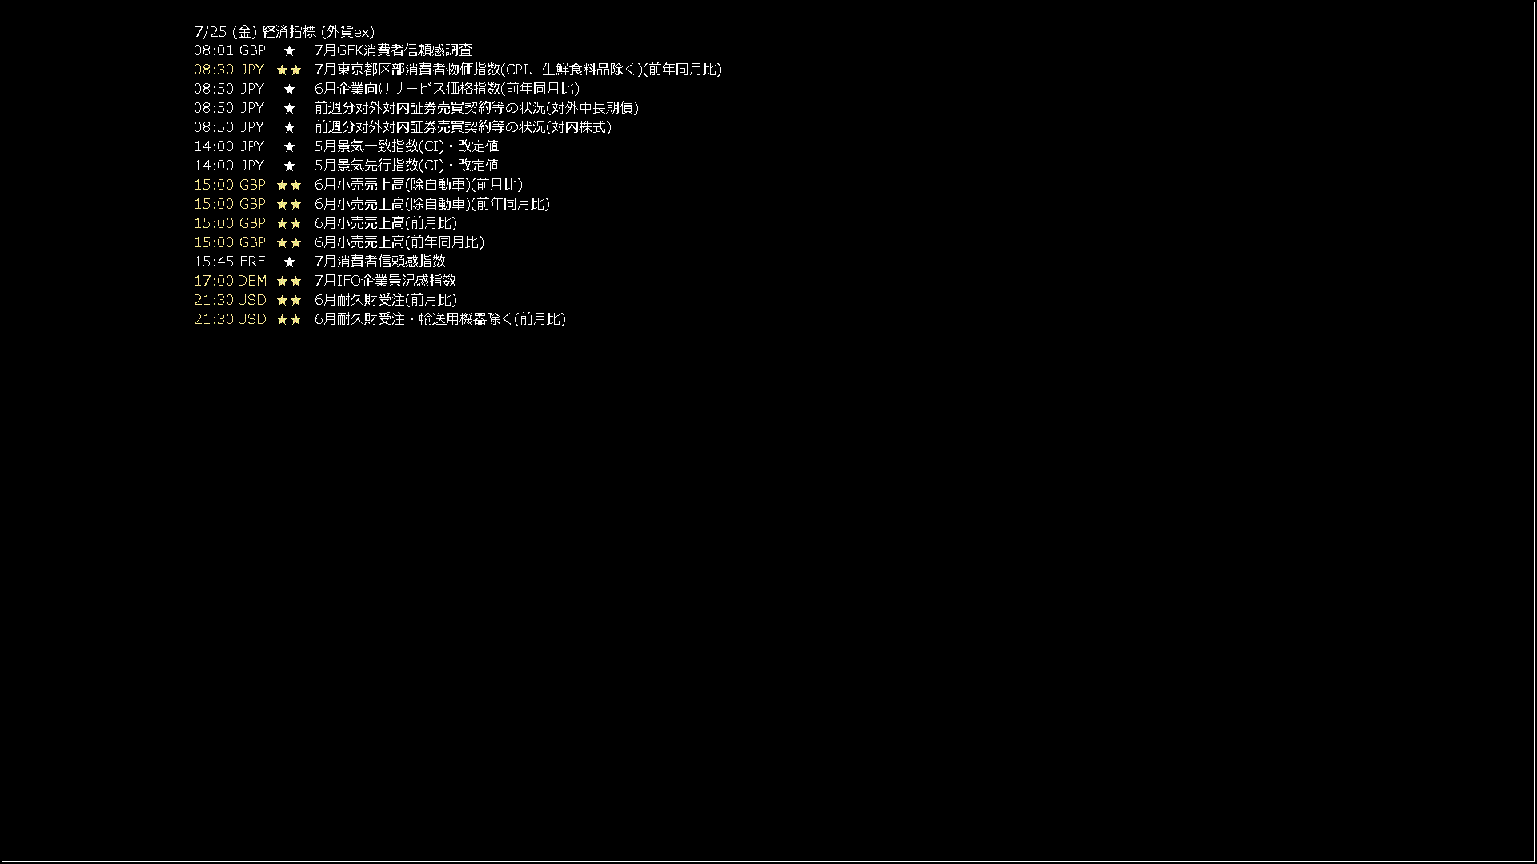The height and width of the screenshot is (864, 1537).
Task: Click the star icon on the 15:45 FRF row
Action: (x=289, y=262)
